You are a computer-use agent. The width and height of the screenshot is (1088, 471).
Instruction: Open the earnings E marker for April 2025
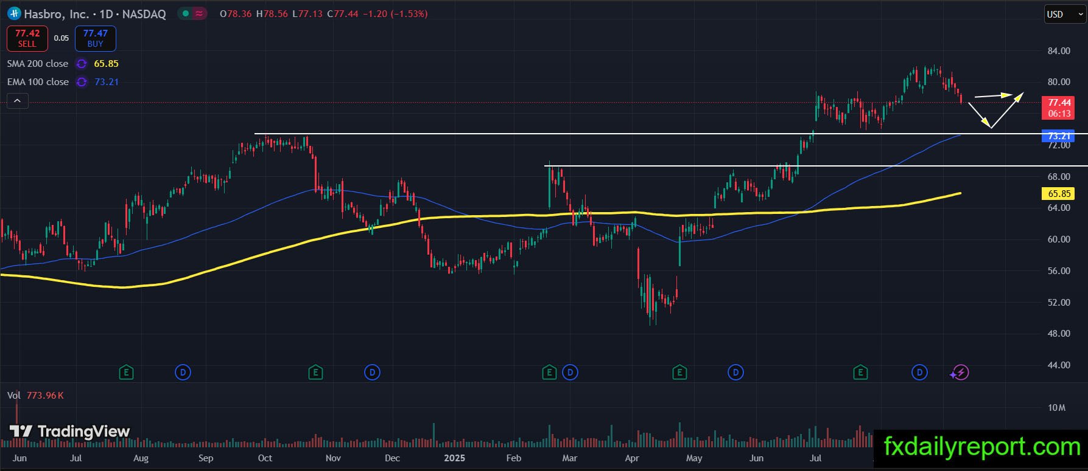coord(679,372)
